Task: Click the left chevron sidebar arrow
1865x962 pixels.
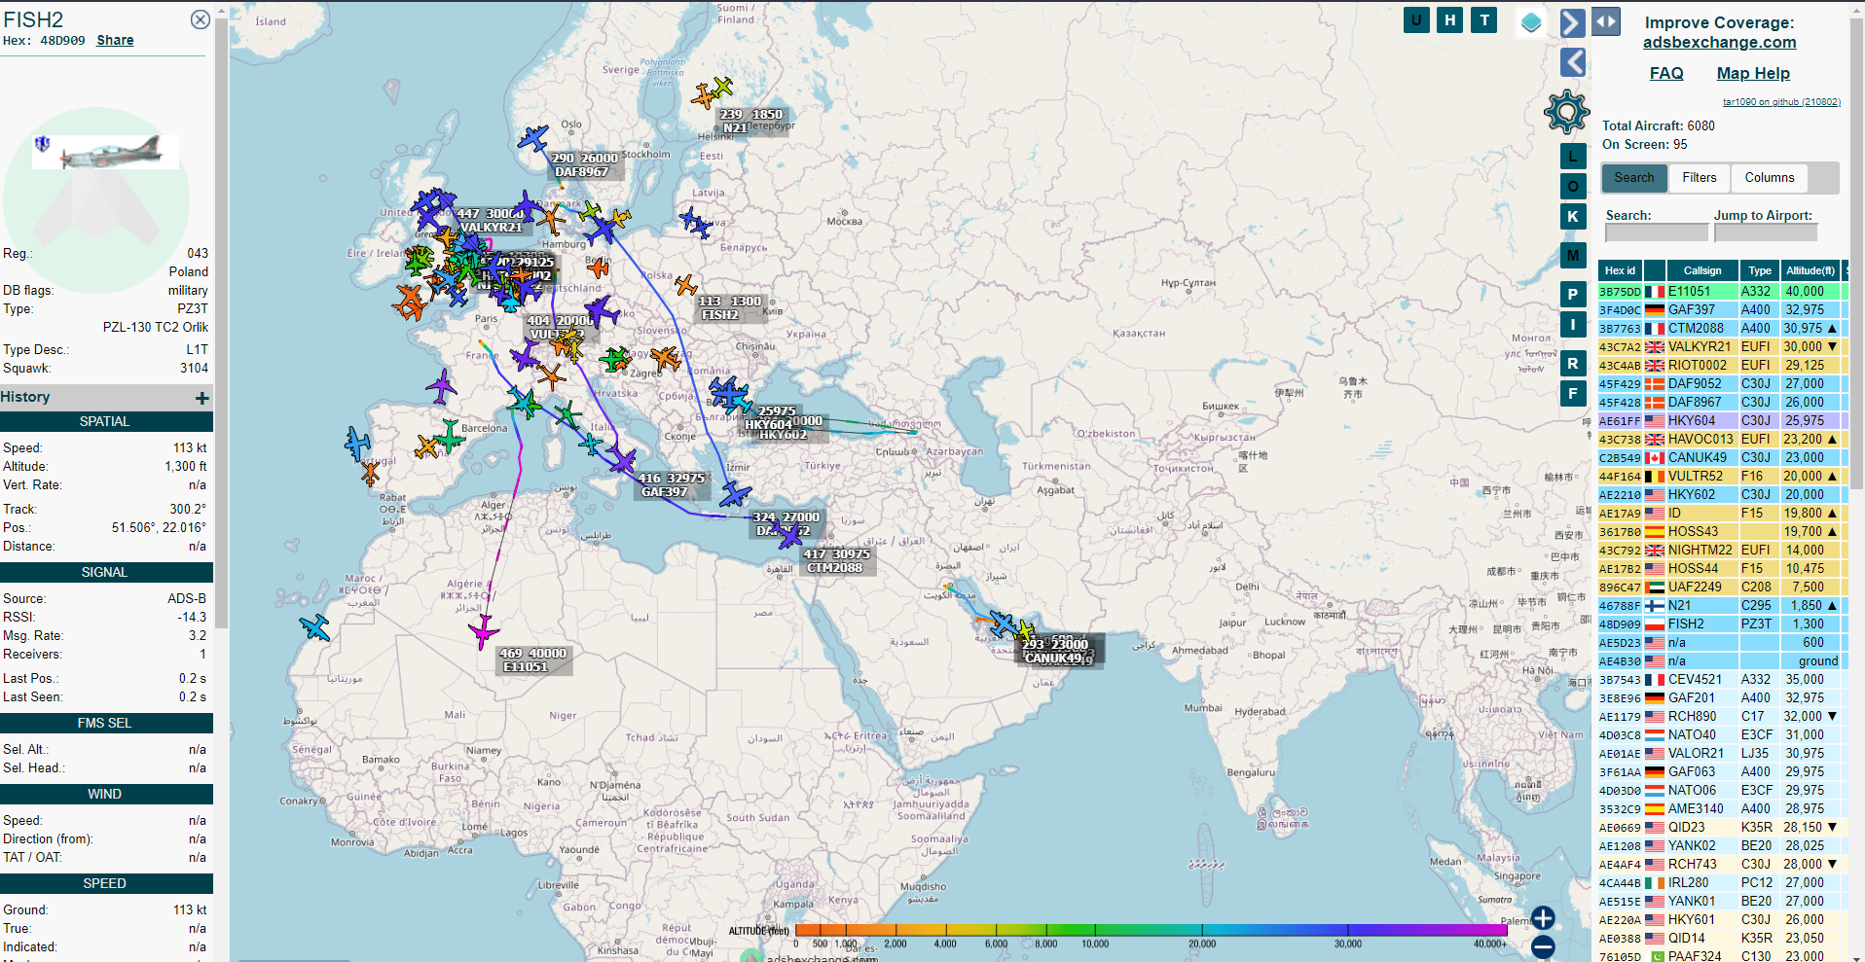Action: [1573, 62]
